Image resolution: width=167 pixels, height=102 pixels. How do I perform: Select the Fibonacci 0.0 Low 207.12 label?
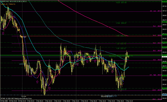tap(156, 11)
